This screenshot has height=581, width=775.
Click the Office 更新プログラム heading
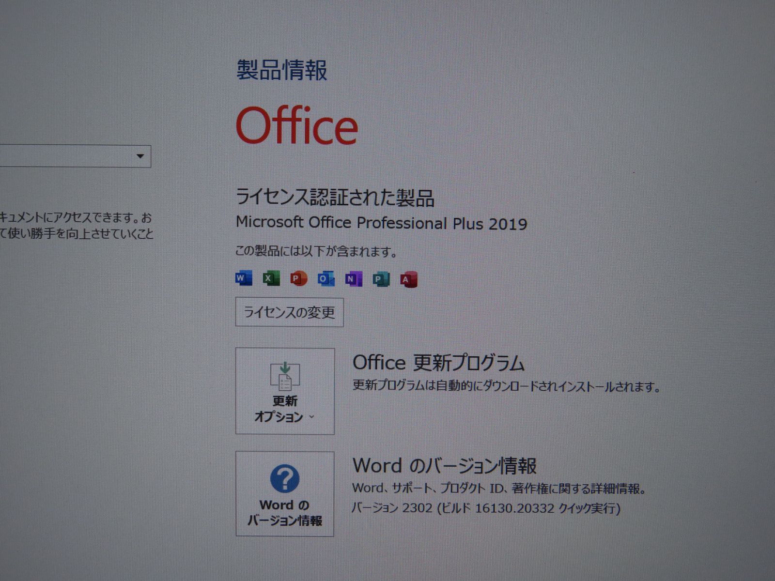tap(439, 363)
